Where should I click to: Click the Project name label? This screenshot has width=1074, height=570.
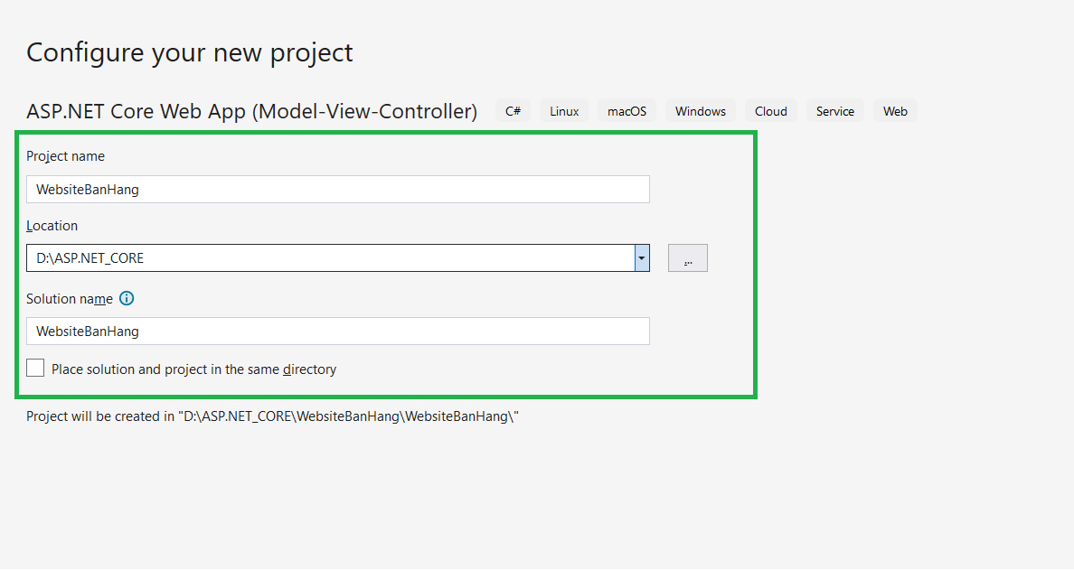pos(66,156)
